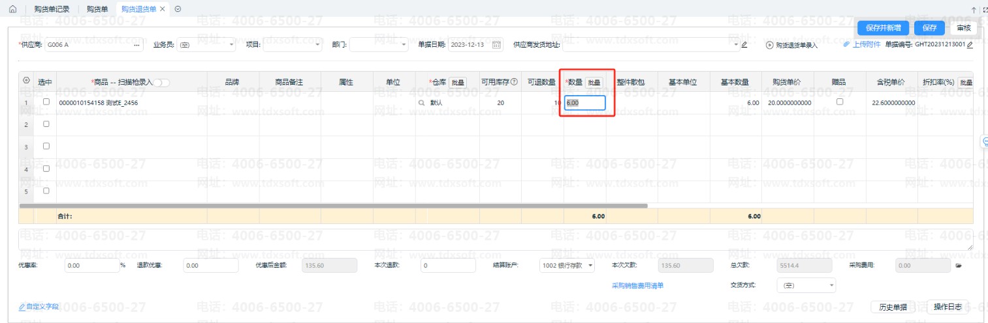Click the edit pencil beside 供应商发货地址

click(x=744, y=45)
